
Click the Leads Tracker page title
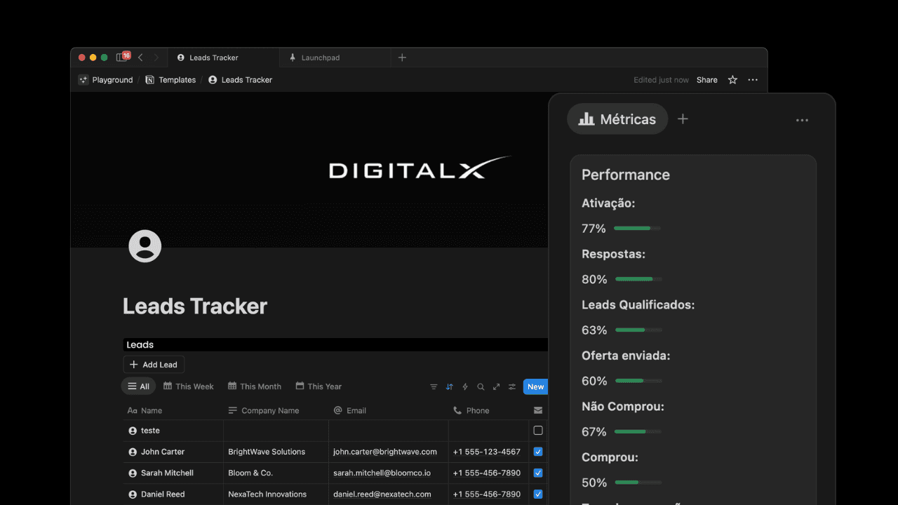[195, 306]
